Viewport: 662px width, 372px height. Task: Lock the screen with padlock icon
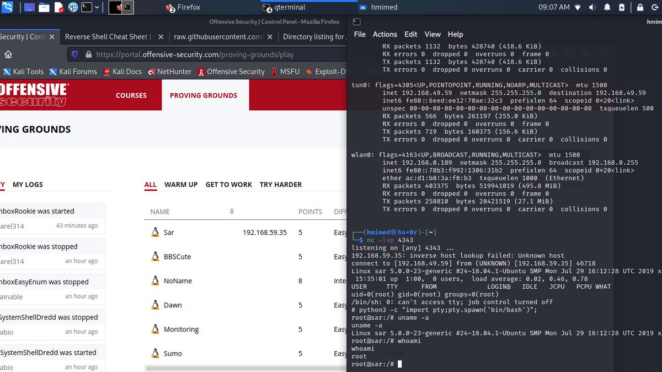(x=640, y=7)
